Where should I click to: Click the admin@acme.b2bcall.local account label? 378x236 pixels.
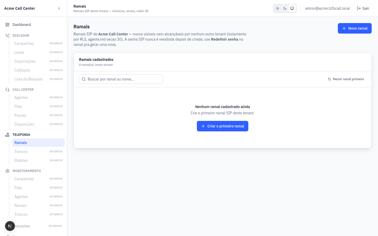(x=327, y=8)
